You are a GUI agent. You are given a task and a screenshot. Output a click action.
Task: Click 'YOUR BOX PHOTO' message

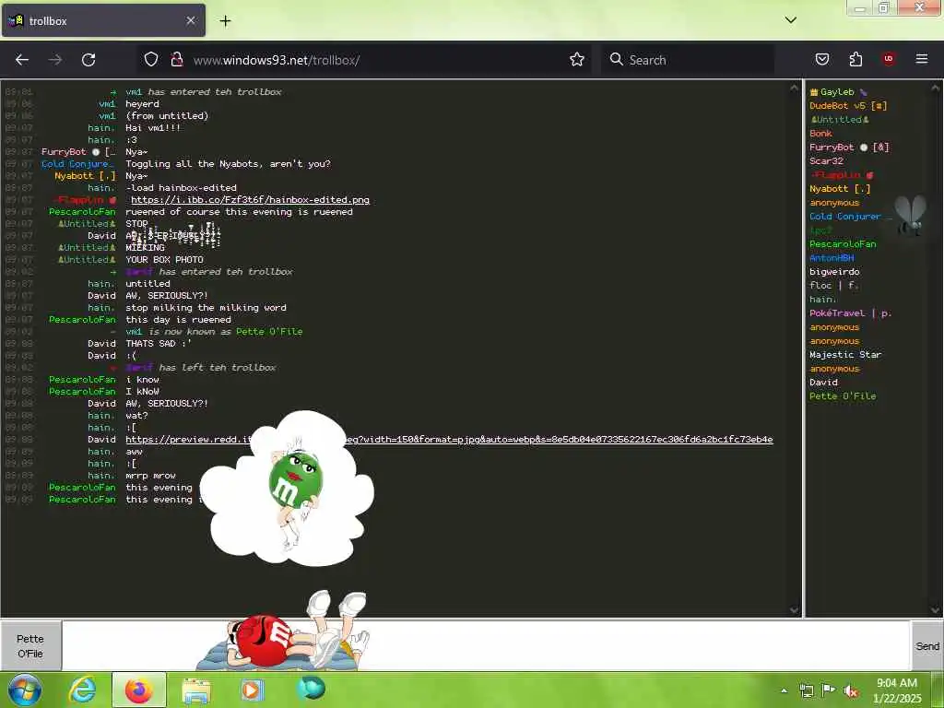tap(164, 260)
